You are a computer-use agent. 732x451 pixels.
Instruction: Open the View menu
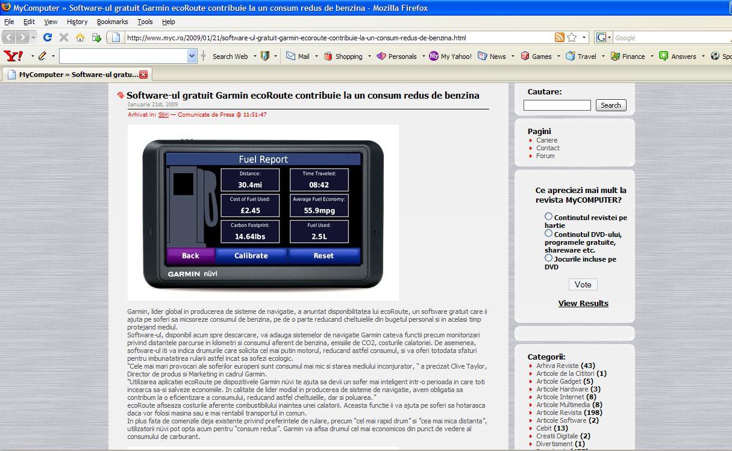pos(51,22)
